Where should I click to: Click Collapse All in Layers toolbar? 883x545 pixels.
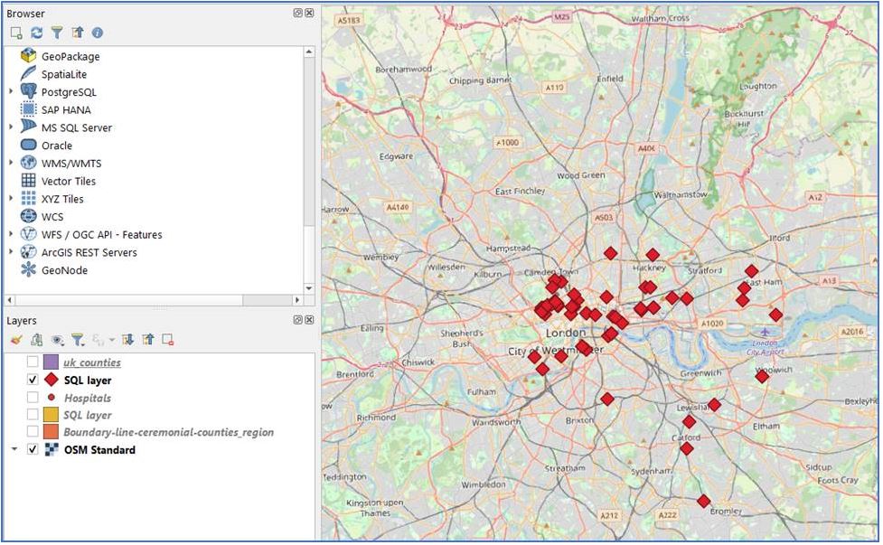tap(148, 340)
